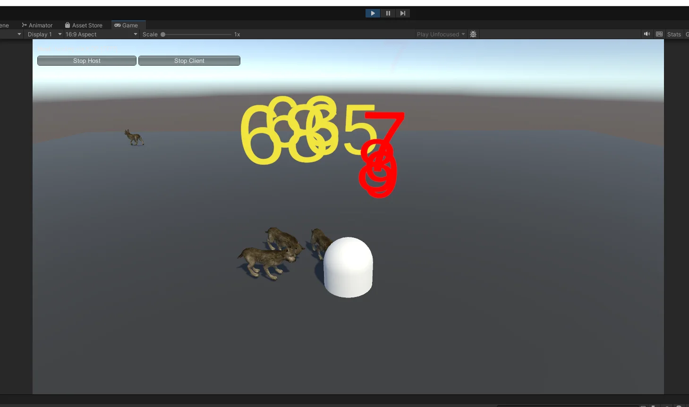Viewport: 689px width, 407px height.
Task: Open the 16:9 Aspect dropdown
Action: [101, 34]
